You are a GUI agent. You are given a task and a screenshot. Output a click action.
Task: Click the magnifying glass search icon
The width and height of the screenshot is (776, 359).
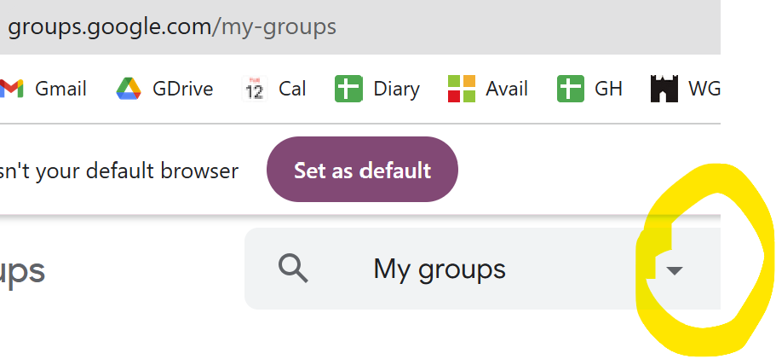click(293, 269)
